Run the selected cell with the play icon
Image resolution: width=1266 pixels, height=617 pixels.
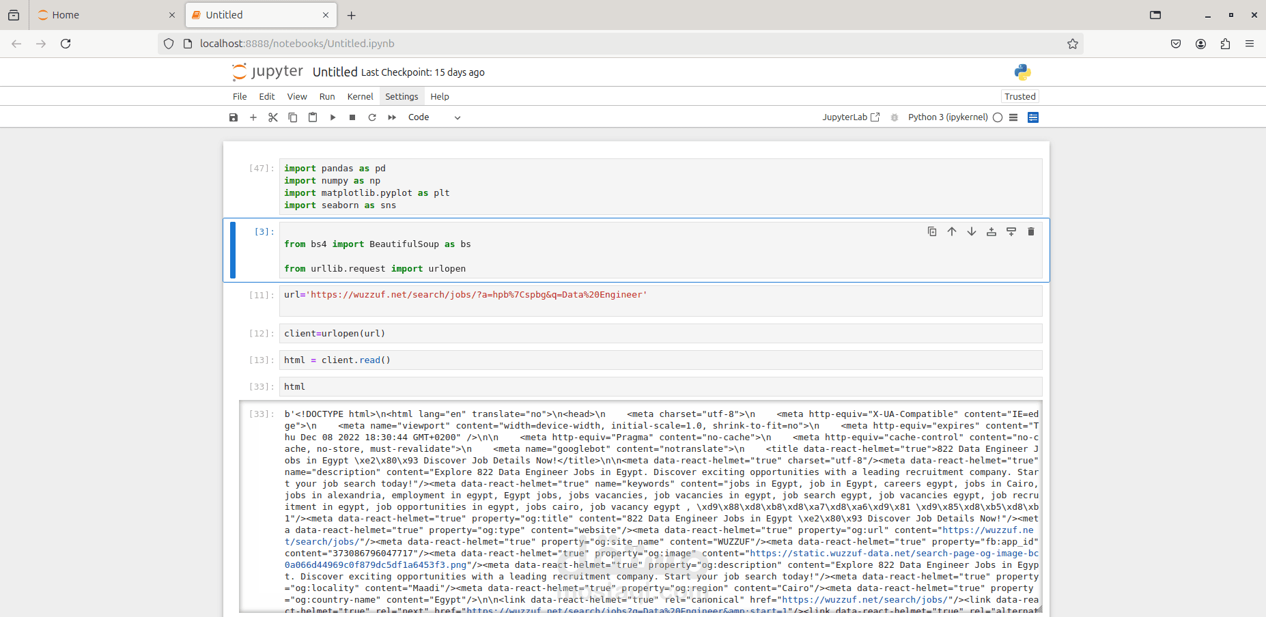tap(333, 117)
